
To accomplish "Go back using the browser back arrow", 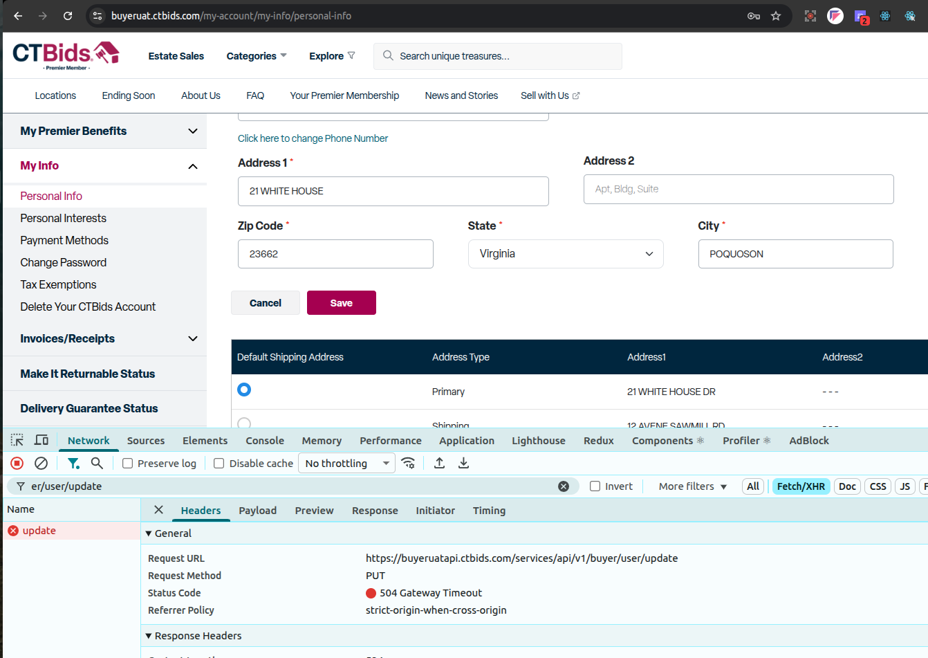I will [x=18, y=16].
